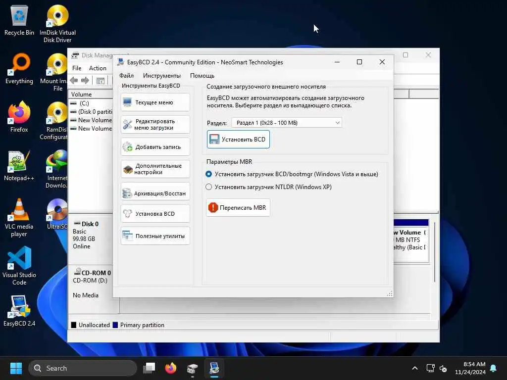This screenshot has height=380, width=507.
Task: Click the Unallocated black legend swatch
Action: (74, 325)
